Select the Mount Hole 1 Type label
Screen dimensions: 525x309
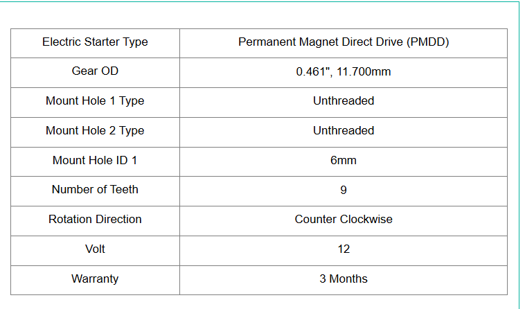[x=95, y=101]
